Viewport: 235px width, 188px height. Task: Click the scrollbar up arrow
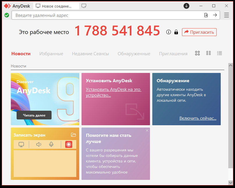[231, 65]
